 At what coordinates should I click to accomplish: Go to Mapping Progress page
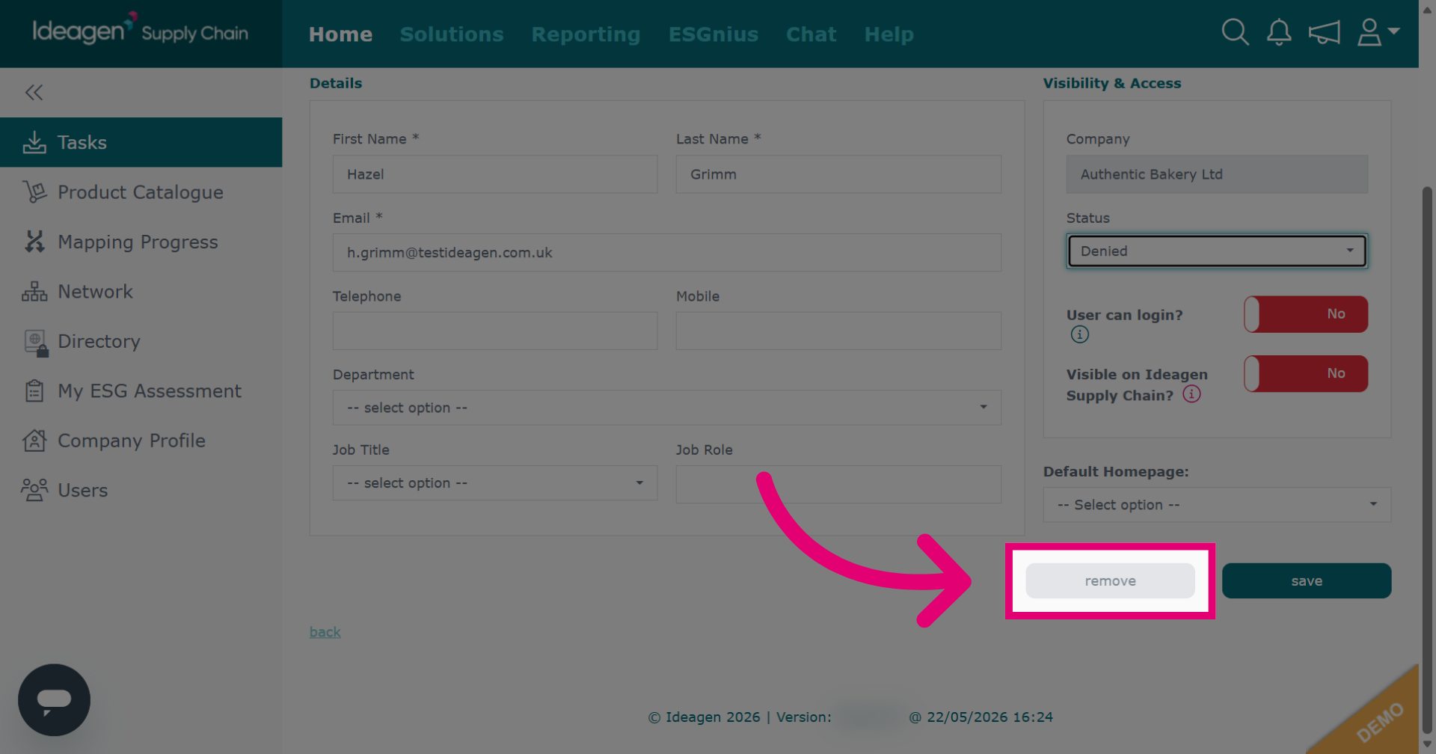coord(141,242)
